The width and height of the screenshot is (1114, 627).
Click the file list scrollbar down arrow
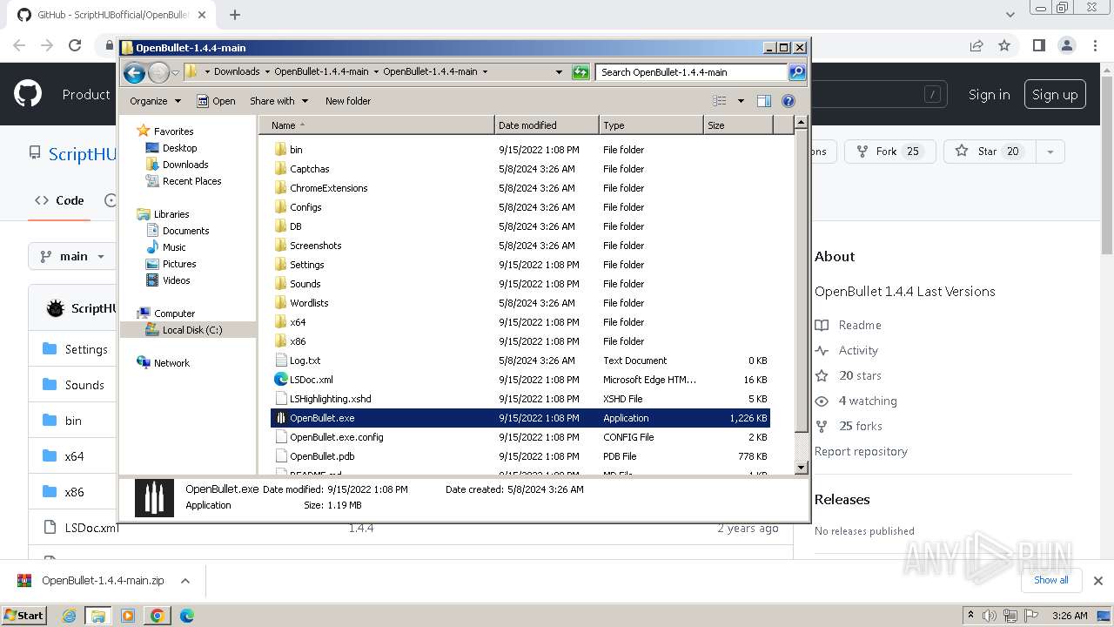[802, 468]
